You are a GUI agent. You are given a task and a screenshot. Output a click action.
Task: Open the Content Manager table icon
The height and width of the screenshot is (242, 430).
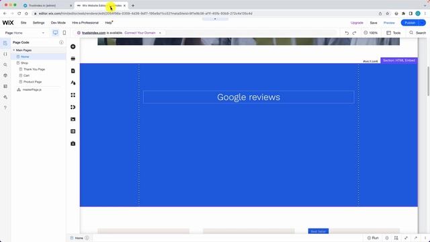[73, 132]
